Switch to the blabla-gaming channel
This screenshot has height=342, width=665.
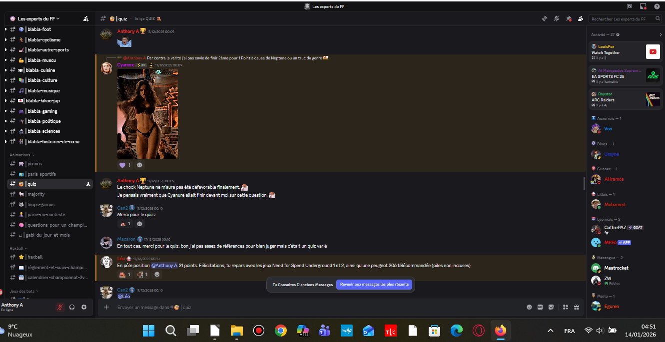click(42, 111)
